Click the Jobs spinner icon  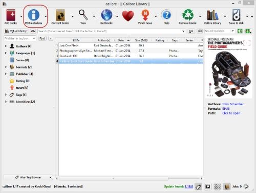[246, 186]
